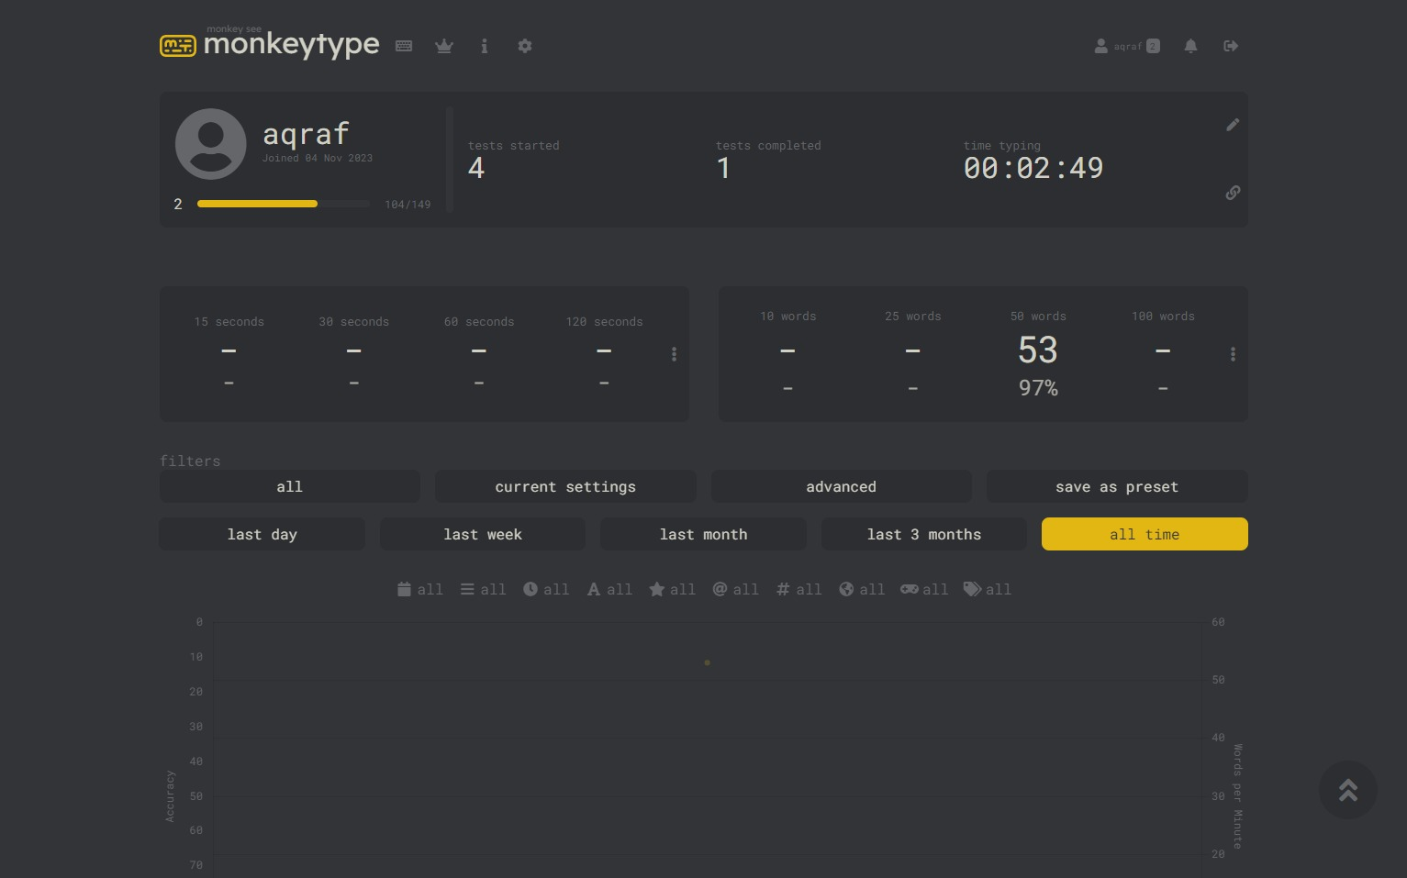Open the about info icon
Screen dimensions: 1407x878
(x=485, y=46)
